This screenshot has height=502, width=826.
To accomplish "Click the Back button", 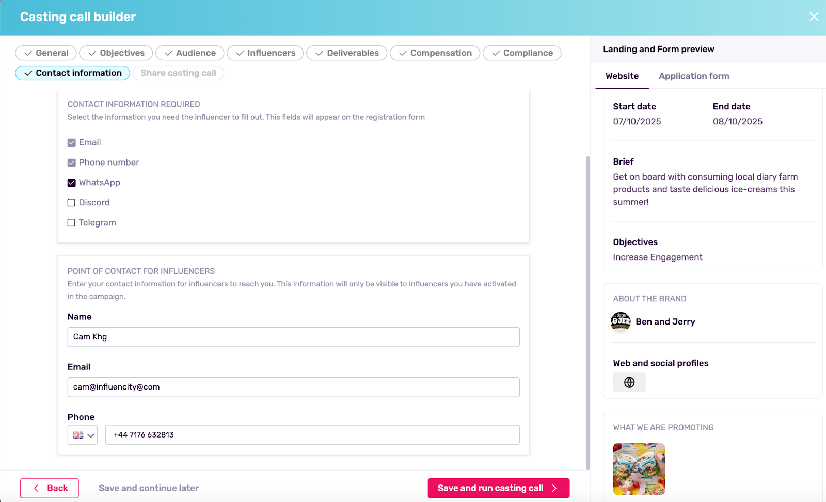I will click(x=50, y=488).
